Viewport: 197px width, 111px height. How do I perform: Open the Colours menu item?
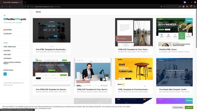tap(7, 51)
